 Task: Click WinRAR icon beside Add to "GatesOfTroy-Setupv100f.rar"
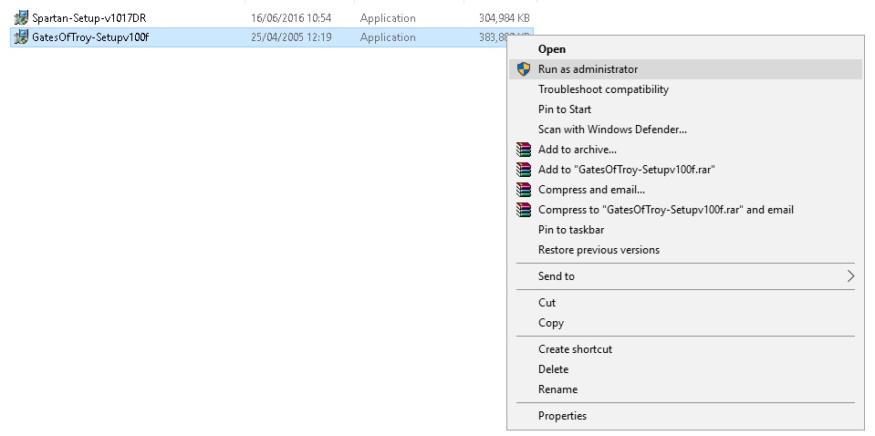[523, 170]
